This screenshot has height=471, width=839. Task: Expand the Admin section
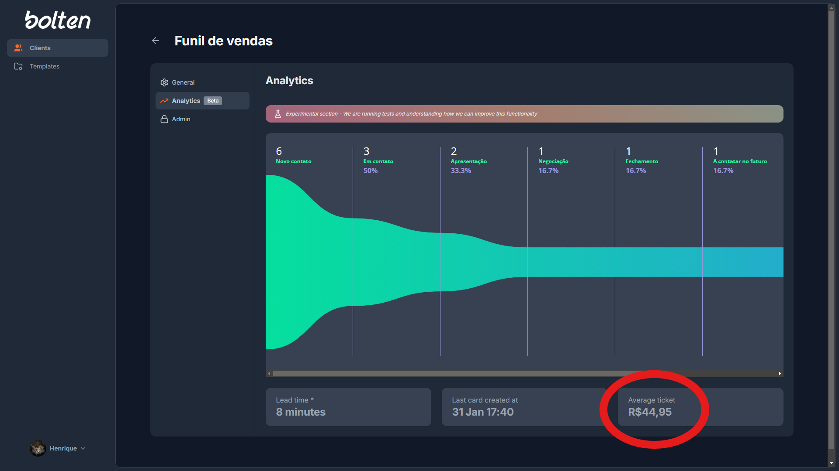(x=181, y=119)
